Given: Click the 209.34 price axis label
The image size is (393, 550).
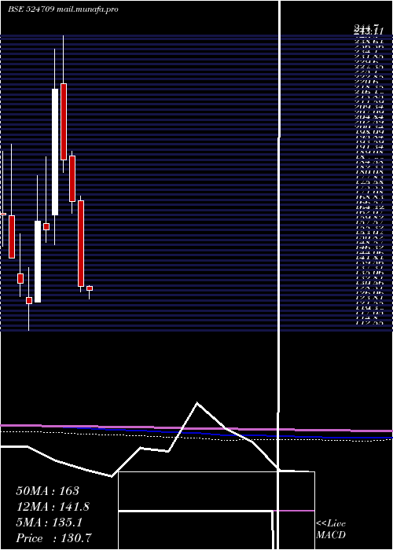Looking at the screenshot, I should pyautogui.click(x=368, y=107).
